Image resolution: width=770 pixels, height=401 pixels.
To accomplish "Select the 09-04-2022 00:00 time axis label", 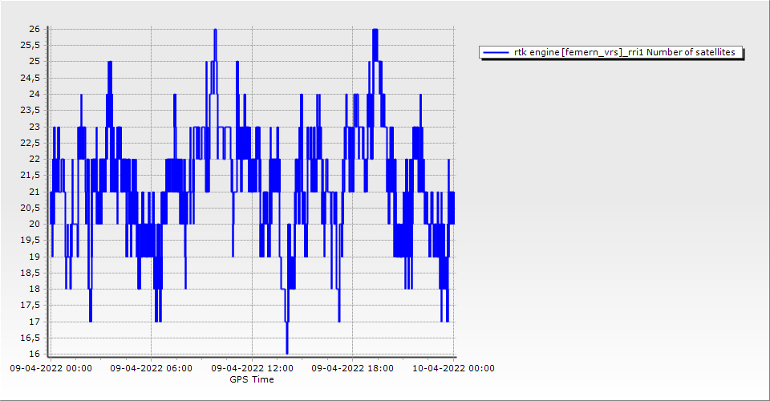I will [x=51, y=368].
